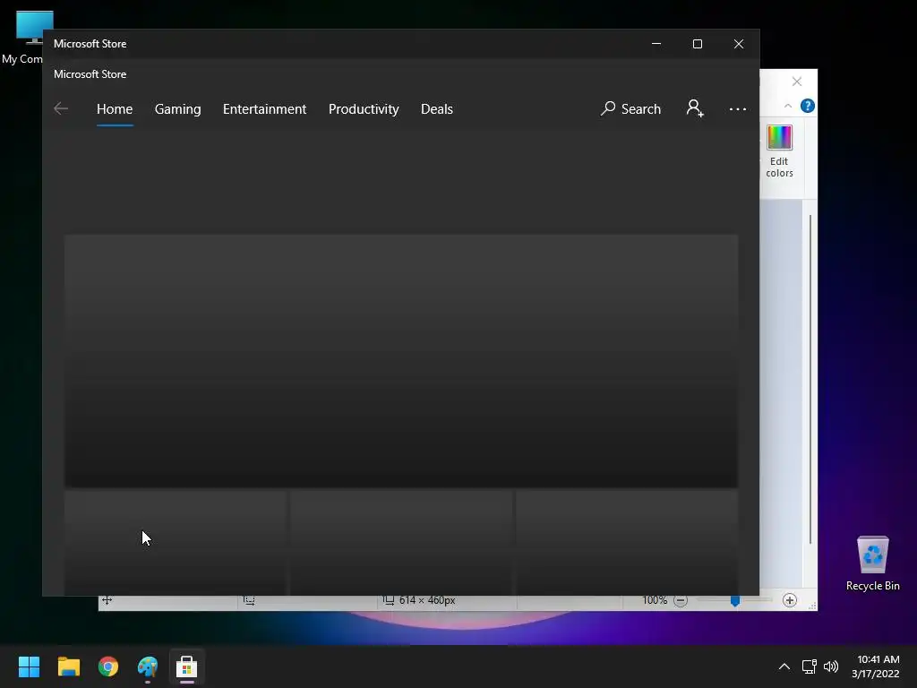
Task: Go back using the Store back arrow
Action: 61,108
